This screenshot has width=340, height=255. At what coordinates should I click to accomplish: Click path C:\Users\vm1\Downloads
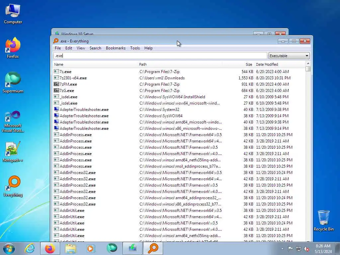pyautogui.click(x=162, y=78)
